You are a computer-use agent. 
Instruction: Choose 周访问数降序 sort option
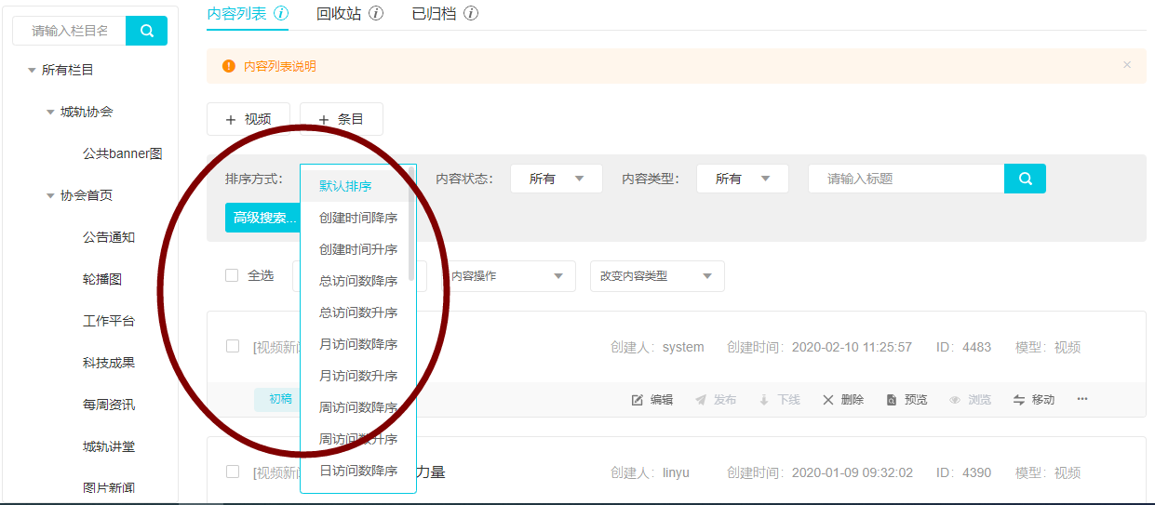coord(355,407)
